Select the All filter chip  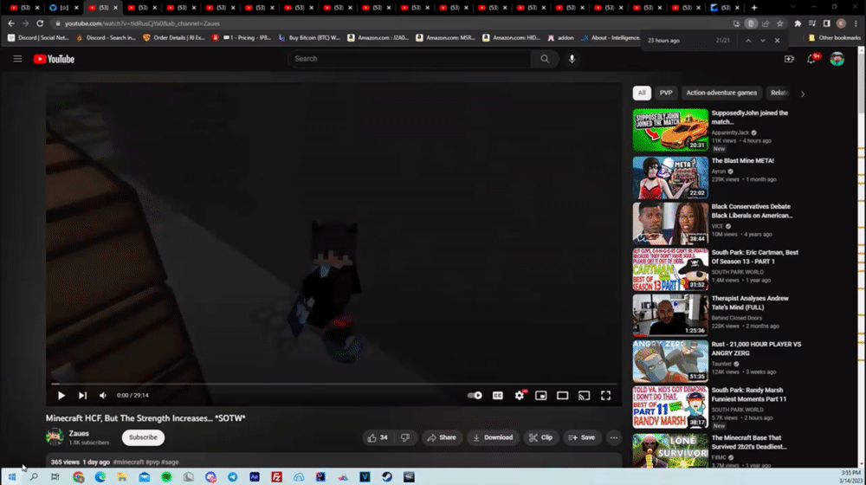pyautogui.click(x=642, y=93)
